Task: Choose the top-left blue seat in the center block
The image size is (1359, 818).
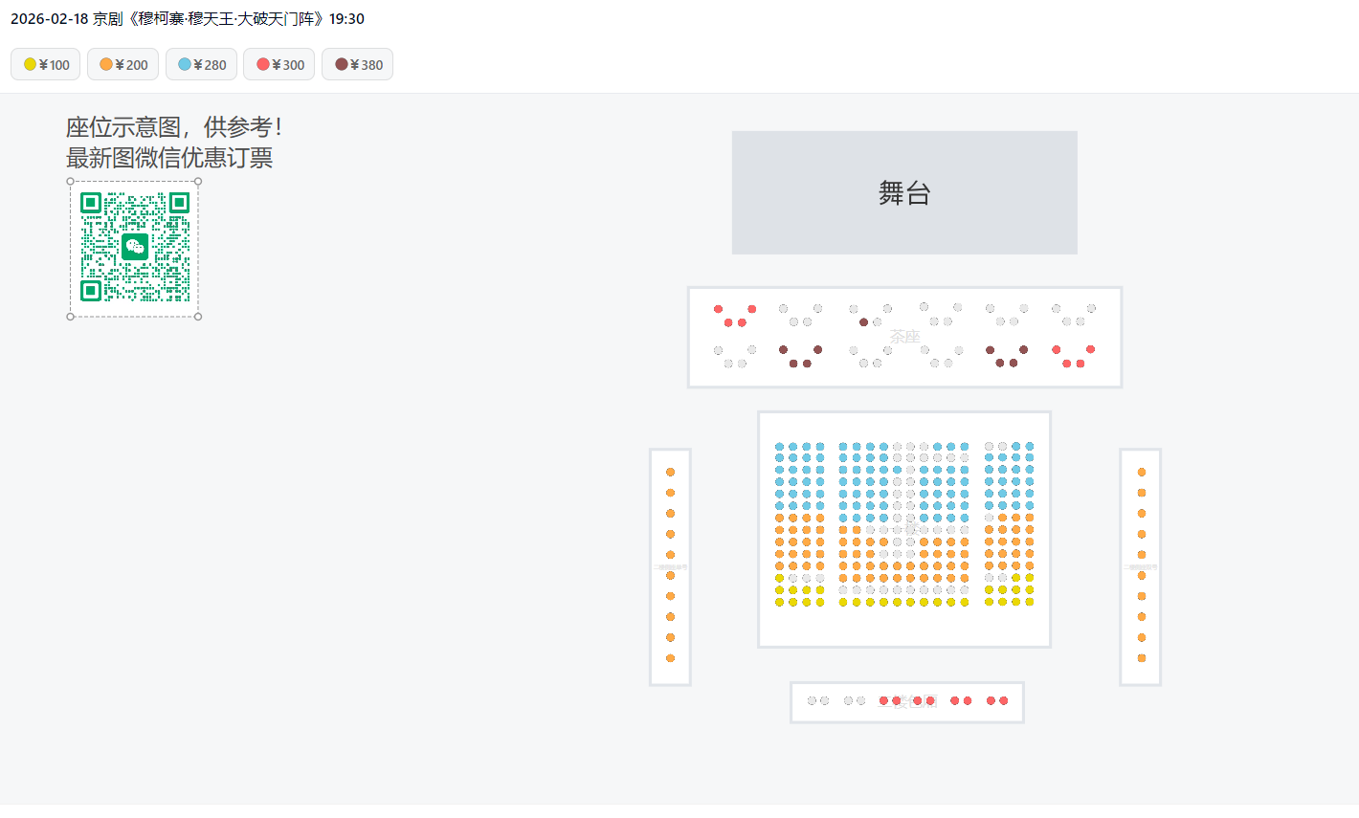Action: point(780,447)
